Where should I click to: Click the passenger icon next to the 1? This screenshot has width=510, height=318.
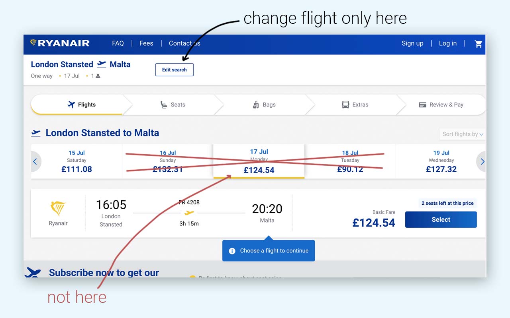click(x=98, y=76)
